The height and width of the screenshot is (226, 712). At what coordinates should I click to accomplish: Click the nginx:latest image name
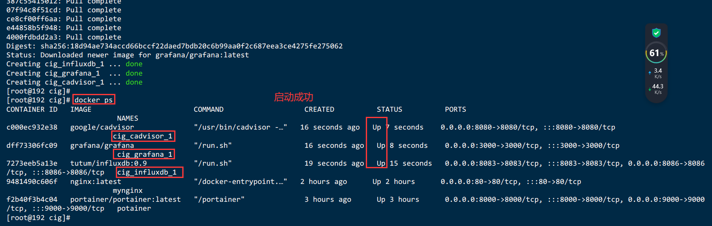(96, 181)
